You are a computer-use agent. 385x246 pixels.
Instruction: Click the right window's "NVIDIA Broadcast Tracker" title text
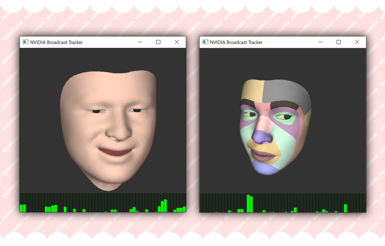[236, 42]
